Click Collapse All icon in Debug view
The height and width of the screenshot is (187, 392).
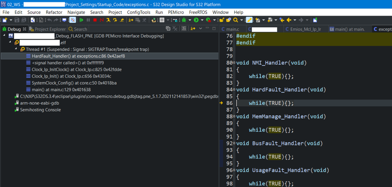coord(168,29)
